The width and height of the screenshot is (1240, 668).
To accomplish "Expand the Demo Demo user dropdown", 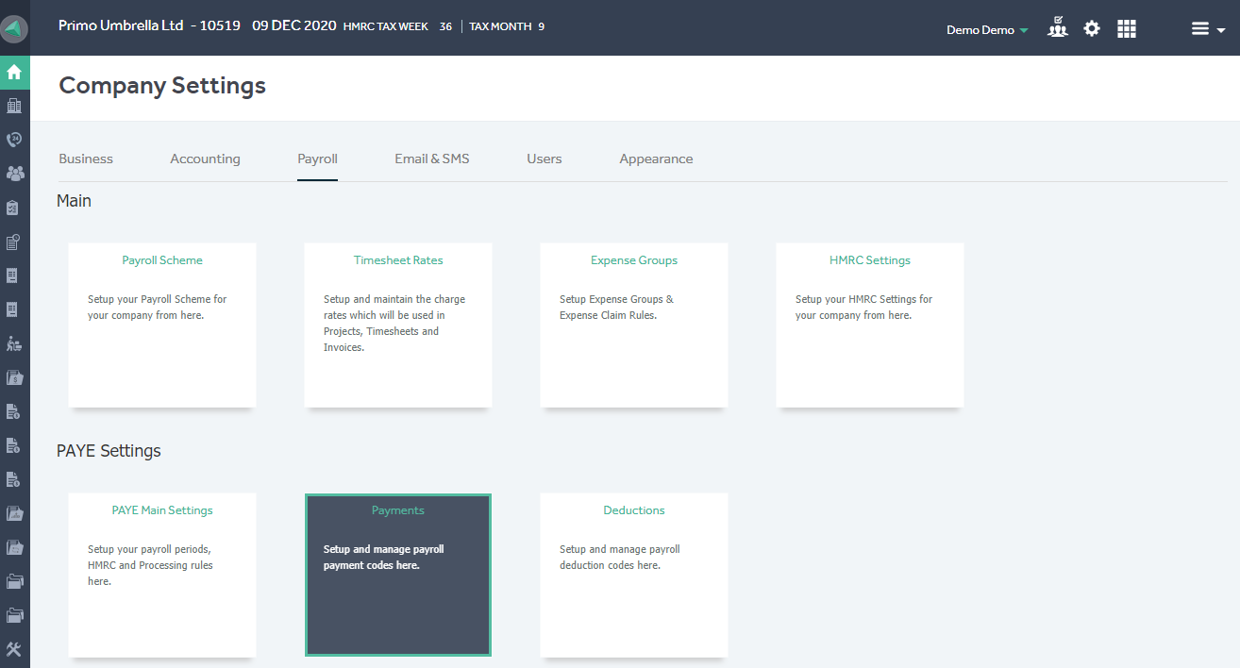I will point(987,29).
